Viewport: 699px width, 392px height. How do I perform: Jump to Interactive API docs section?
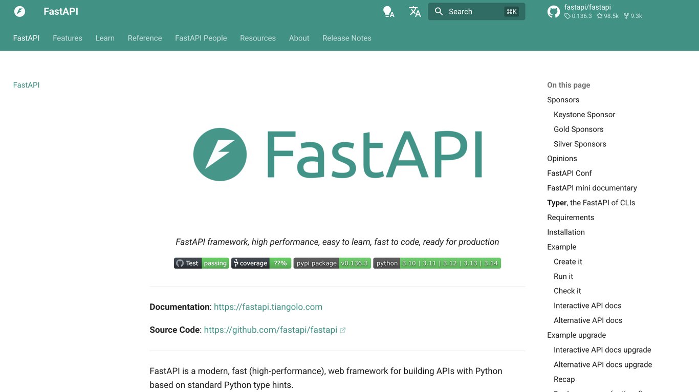[587, 306]
